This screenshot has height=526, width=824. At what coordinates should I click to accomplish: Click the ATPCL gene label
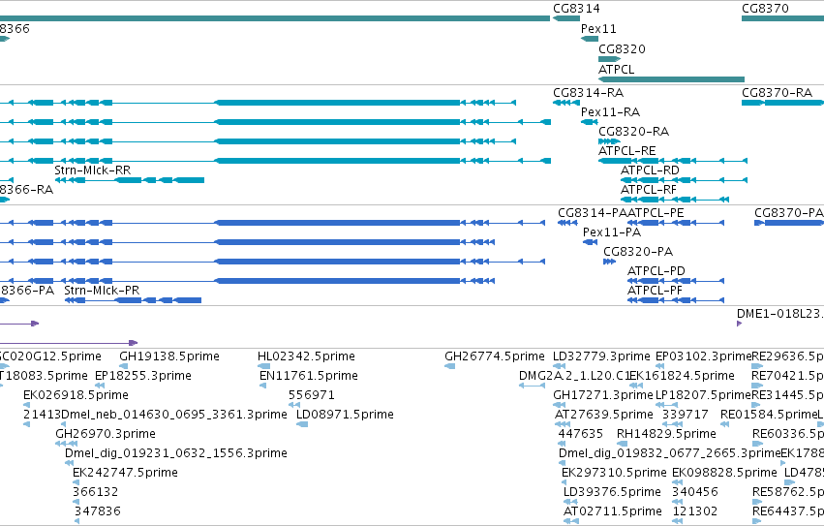coord(617,70)
